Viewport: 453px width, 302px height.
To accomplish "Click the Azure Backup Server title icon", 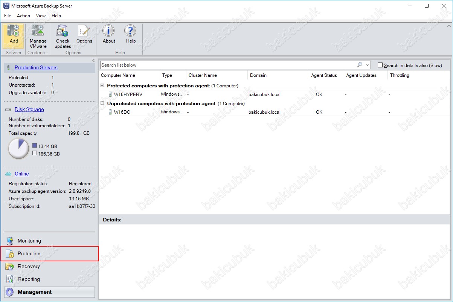I will point(6,6).
